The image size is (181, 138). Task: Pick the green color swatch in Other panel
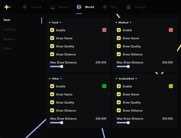pyautogui.click(x=104, y=86)
